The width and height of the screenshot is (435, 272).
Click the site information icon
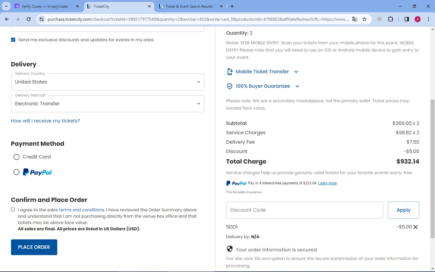[x=41, y=19]
